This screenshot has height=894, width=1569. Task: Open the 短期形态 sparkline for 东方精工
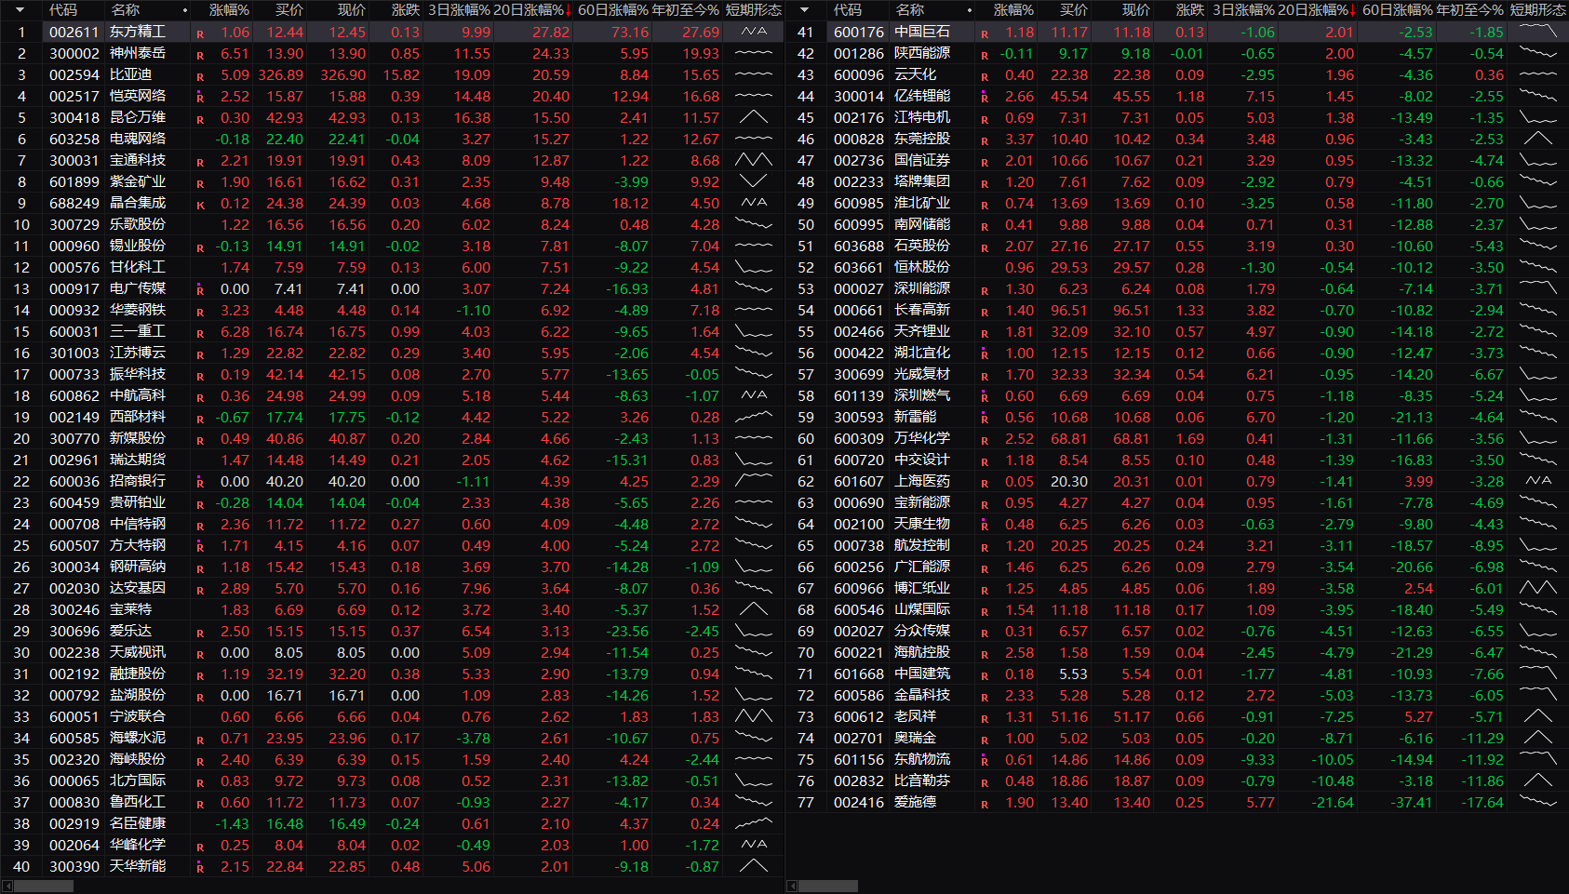pos(754,32)
